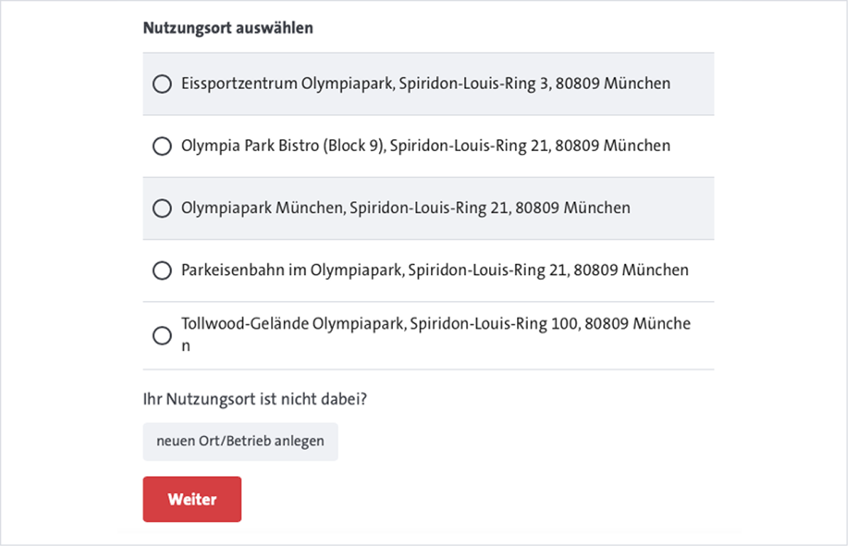Select the Tollwood-Gelände Olympiapark radio button
Image resolution: width=848 pixels, height=546 pixels.
coord(162,335)
